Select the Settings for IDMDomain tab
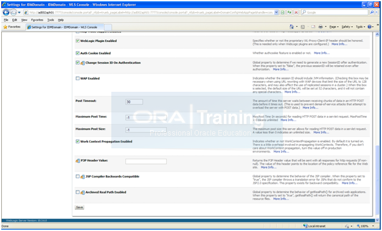 point(64,27)
